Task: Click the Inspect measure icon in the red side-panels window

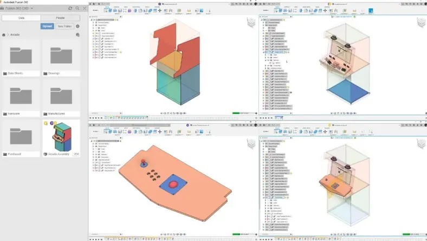Action: pyautogui.click(x=189, y=10)
